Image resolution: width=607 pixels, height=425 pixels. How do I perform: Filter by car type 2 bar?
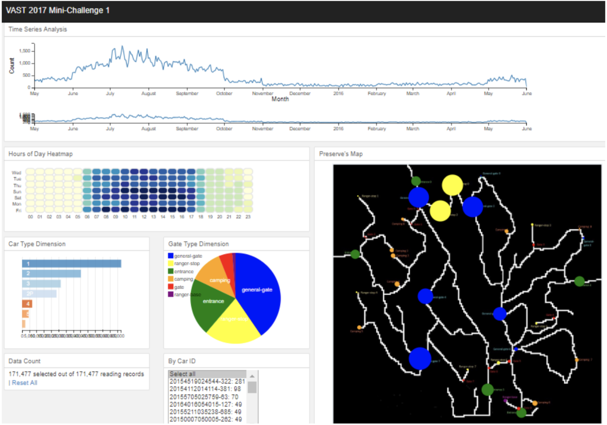click(x=51, y=273)
